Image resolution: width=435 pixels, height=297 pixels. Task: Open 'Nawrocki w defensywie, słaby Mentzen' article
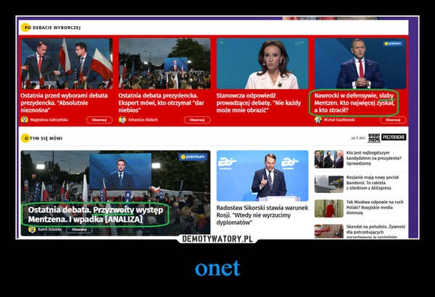[x=355, y=100]
